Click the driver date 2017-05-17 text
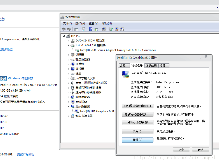The height and width of the screenshot is (163, 219). click(x=163, y=87)
